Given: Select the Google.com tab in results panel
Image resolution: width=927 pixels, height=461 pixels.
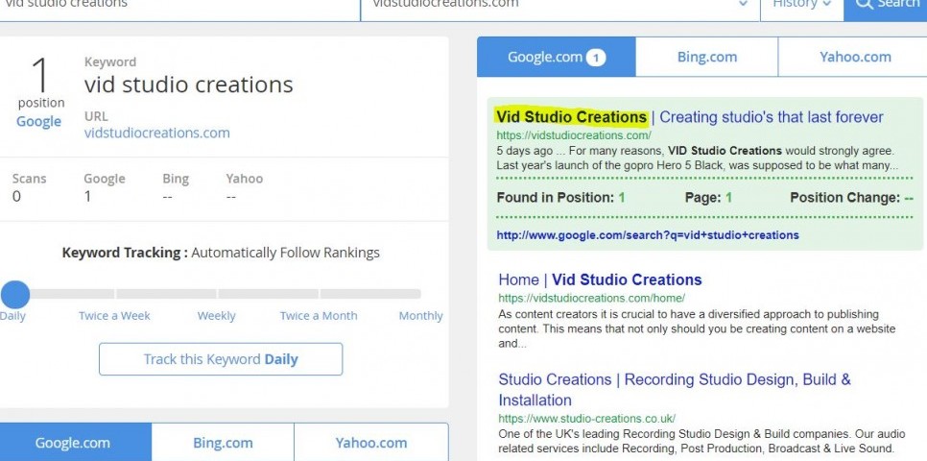Looking at the screenshot, I should coord(557,57).
